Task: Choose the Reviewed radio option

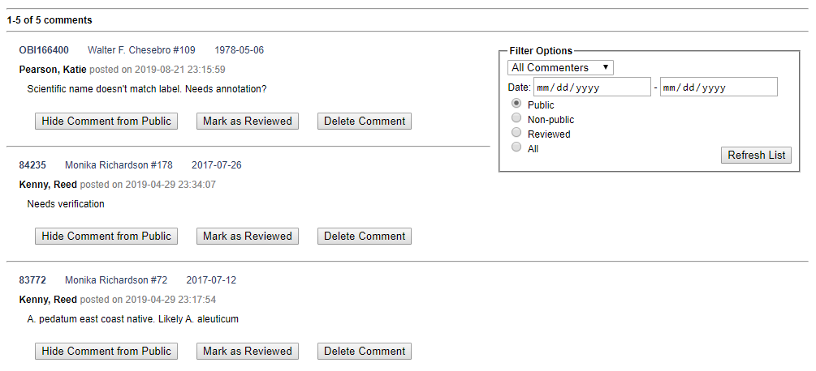Action: (x=516, y=132)
